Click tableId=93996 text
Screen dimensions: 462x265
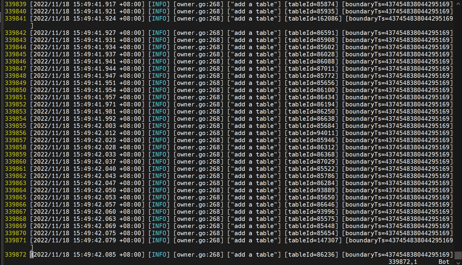(312, 212)
